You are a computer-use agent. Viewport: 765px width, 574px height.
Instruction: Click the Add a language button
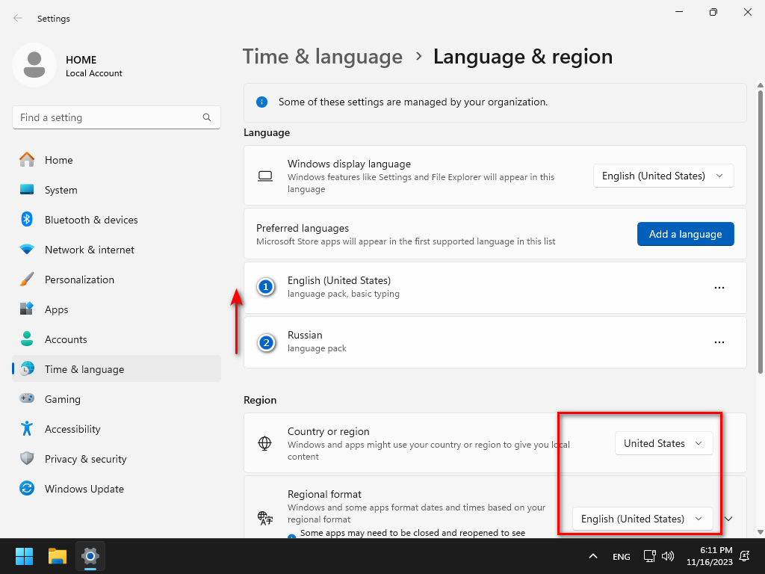click(x=685, y=234)
